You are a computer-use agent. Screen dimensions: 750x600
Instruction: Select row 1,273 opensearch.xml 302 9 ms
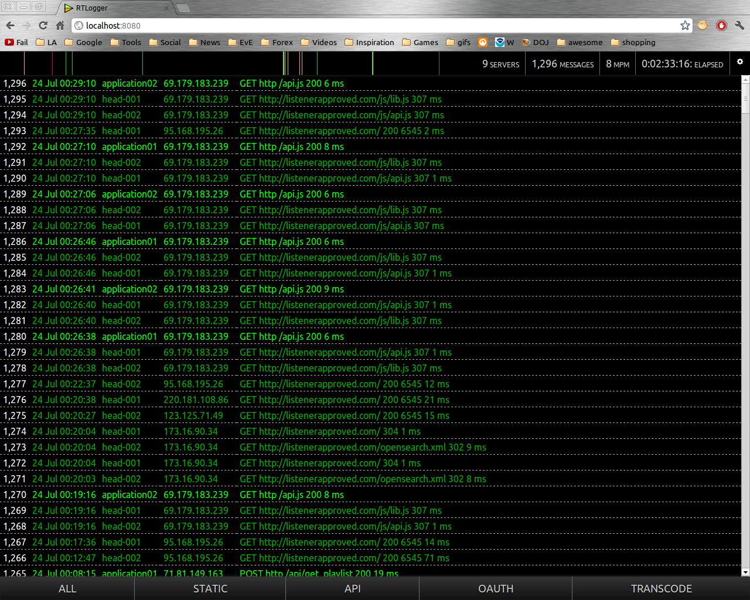[370, 447]
